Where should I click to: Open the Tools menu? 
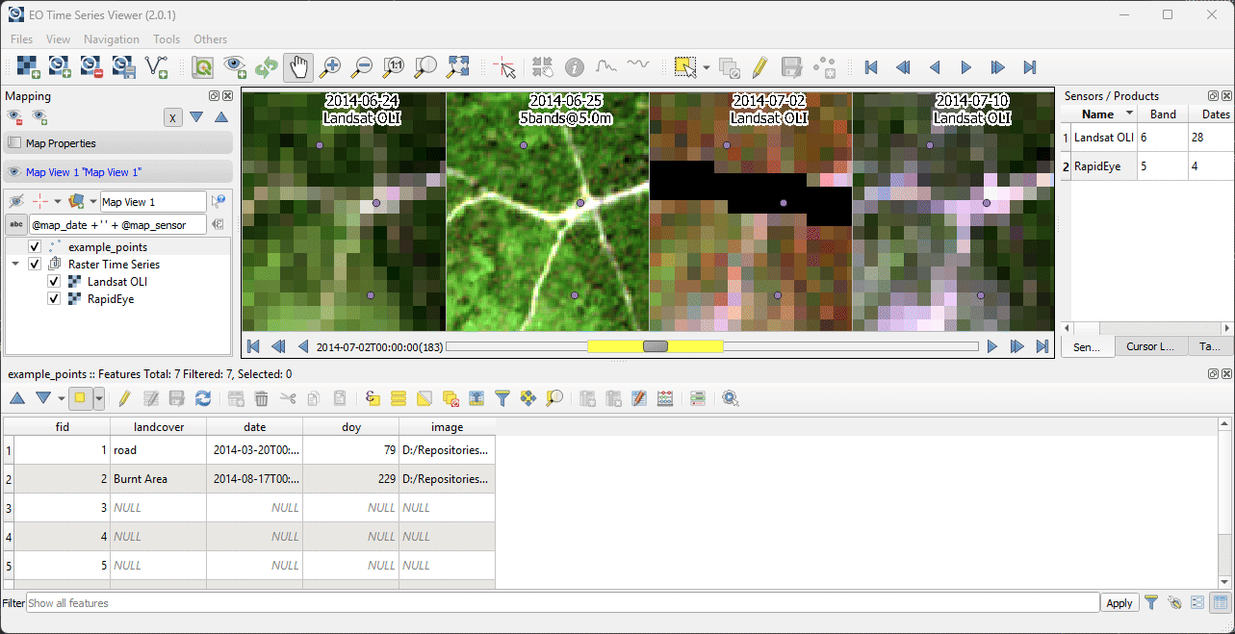[167, 39]
